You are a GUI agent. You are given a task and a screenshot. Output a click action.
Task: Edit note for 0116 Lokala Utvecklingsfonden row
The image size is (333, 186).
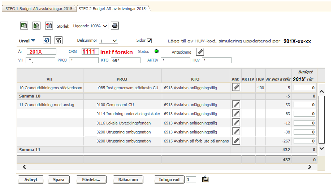[x=236, y=123]
